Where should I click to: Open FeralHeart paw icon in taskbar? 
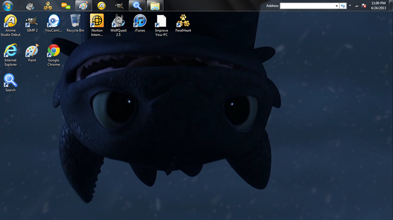click(48, 5)
